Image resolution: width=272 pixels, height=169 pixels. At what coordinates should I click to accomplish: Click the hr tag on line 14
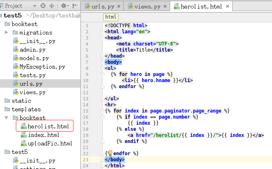(110, 105)
